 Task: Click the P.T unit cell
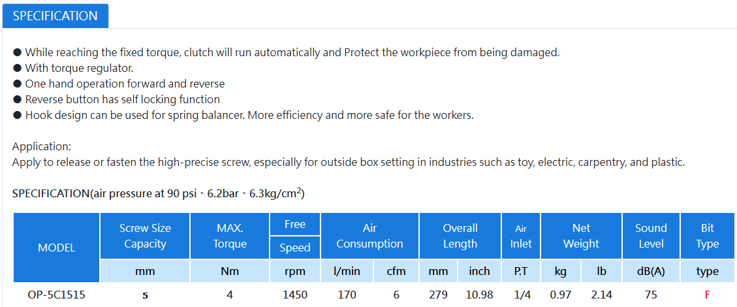pyautogui.click(x=521, y=271)
